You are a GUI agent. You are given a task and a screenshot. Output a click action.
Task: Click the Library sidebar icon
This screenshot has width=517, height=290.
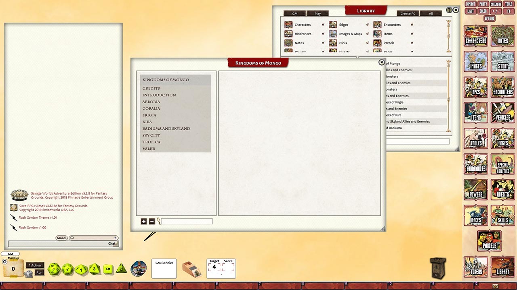503,267
